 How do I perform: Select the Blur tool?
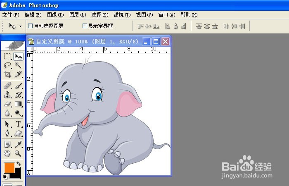pyautogui.click(x=7, y=113)
